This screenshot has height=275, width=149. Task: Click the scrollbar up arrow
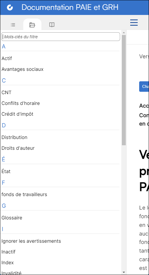(x=124, y=33)
